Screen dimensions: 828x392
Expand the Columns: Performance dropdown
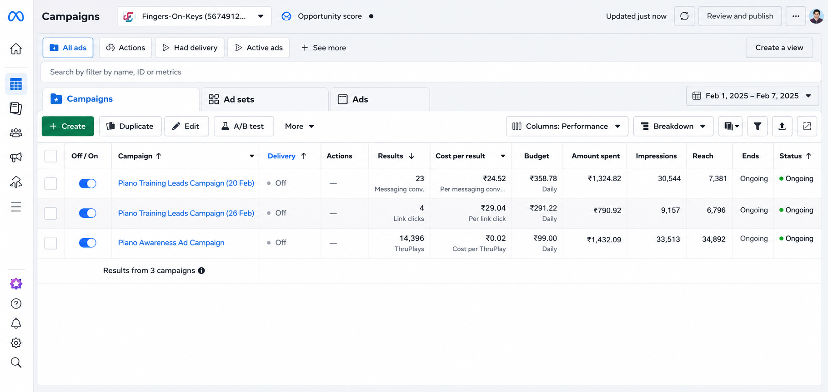click(567, 126)
